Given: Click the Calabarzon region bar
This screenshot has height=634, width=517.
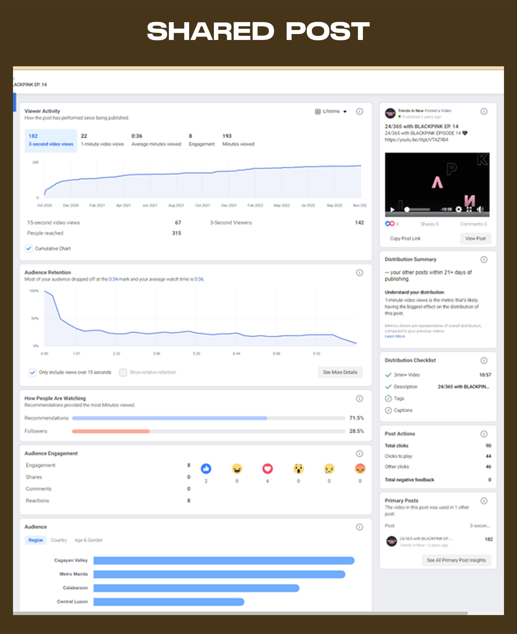Looking at the screenshot, I should tap(196, 588).
